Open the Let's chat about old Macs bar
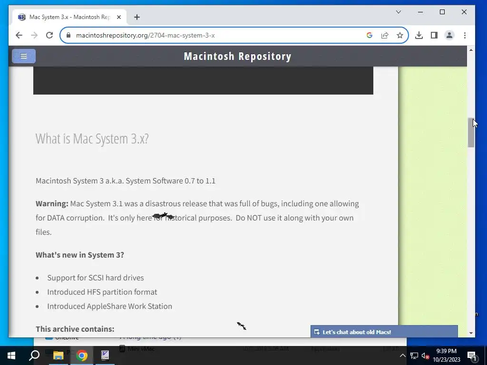 384,332
